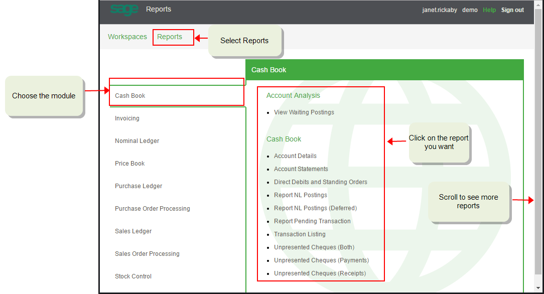544x294 pixels.
Task: Open the Transaction Listing report
Action: pyautogui.click(x=300, y=234)
